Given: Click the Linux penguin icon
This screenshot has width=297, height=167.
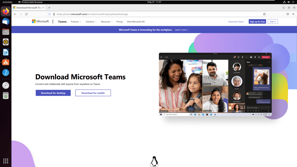Looking at the screenshot, I should point(154,162).
